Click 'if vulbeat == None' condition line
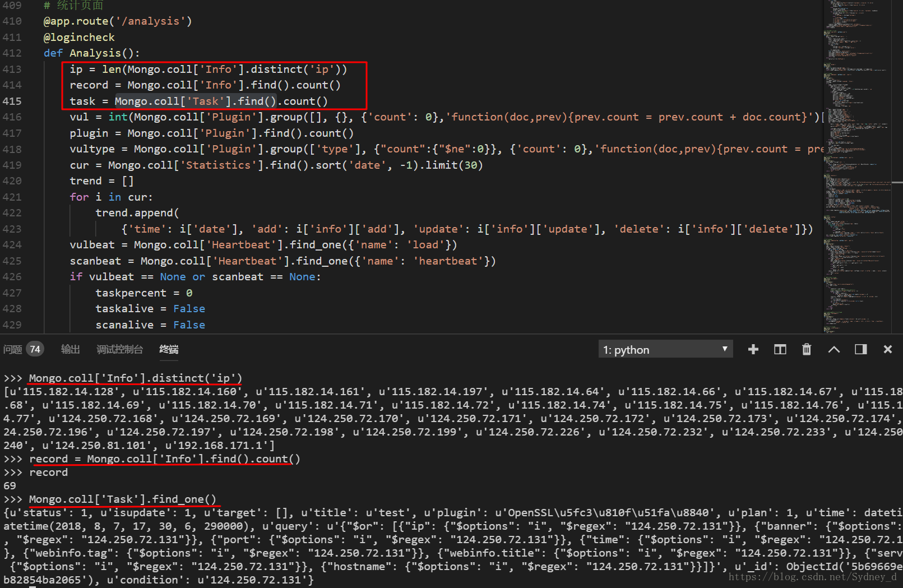 point(195,276)
